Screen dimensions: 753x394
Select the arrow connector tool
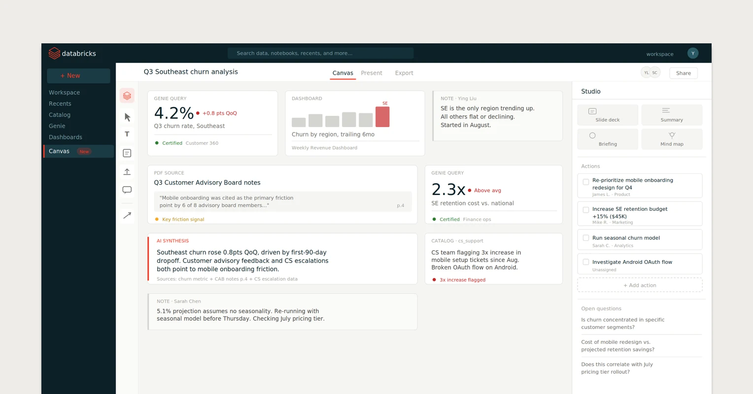pos(127,215)
